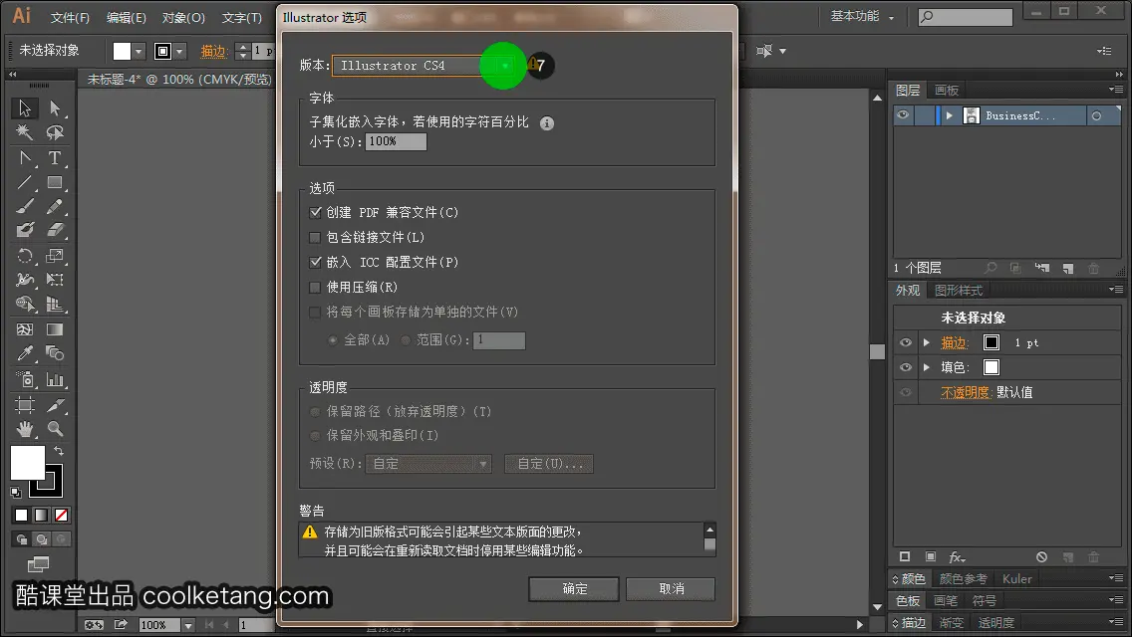This screenshot has width=1132, height=637.
Task: Click the 自定(U)... button
Action: (549, 464)
